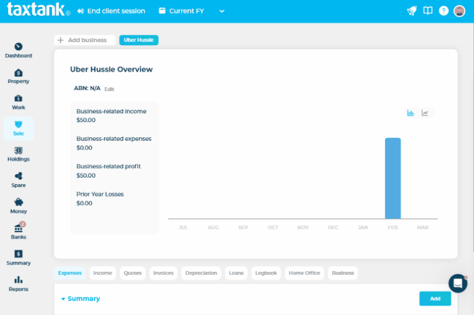This screenshot has width=474, height=315.
Task: Open the Banks icon with badge
Action: [18, 229]
